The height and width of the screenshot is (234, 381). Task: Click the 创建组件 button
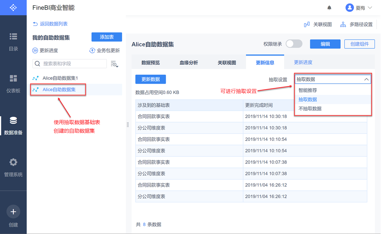(360, 44)
